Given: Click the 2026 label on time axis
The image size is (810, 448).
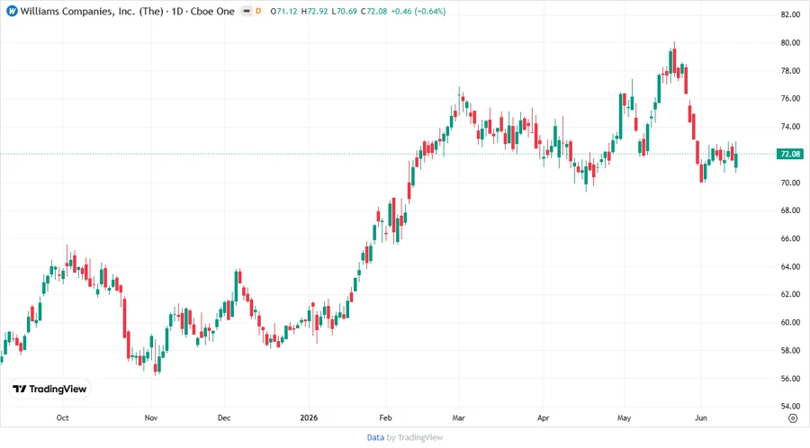Looking at the screenshot, I should tap(309, 417).
